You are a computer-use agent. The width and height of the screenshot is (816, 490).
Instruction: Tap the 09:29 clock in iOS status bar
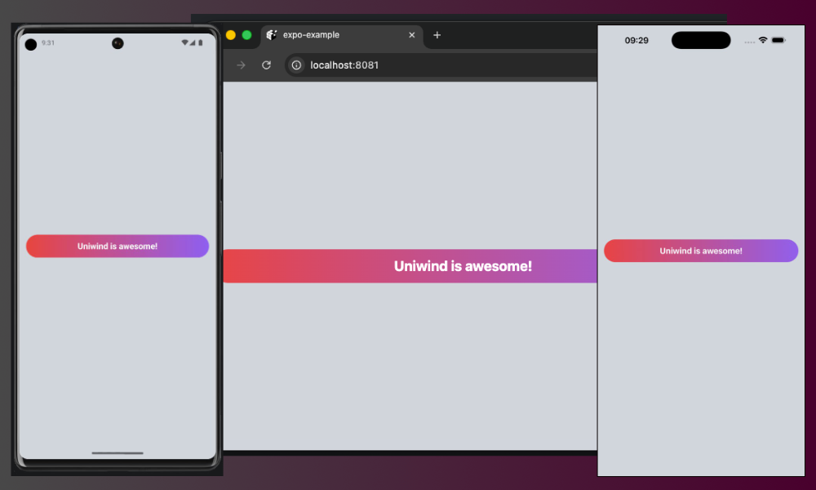[636, 40]
